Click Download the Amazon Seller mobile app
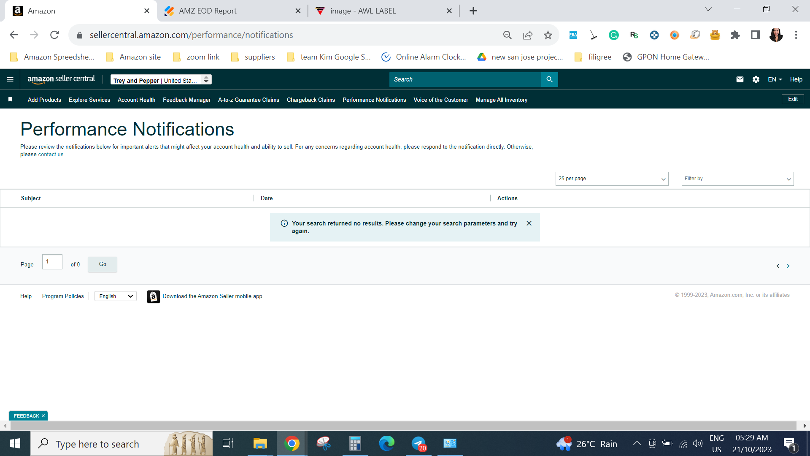The height and width of the screenshot is (456, 810). click(212, 296)
